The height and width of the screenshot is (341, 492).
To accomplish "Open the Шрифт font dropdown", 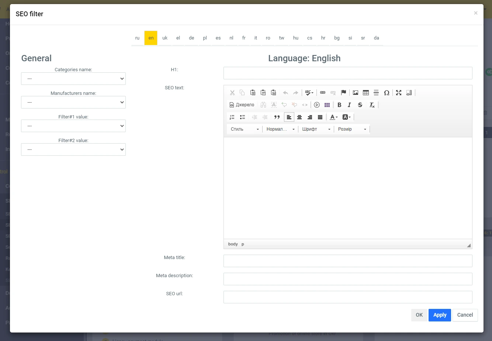I will [x=316, y=129].
